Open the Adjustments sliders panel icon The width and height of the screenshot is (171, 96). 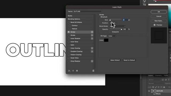tap(145, 5)
